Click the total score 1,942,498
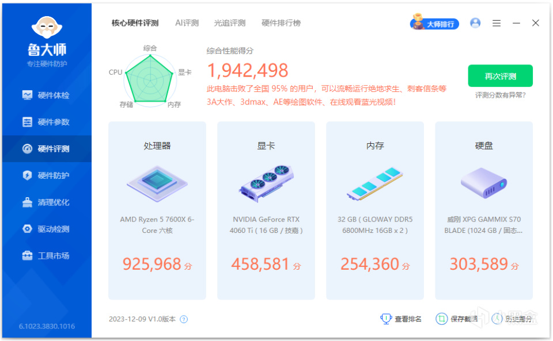The height and width of the screenshot is (341, 553). (248, 70)
